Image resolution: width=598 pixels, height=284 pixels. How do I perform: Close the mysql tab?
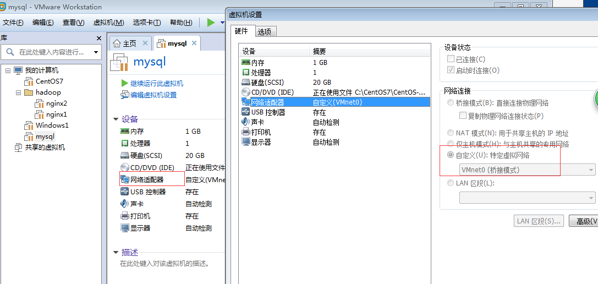[x=194, y=43]
